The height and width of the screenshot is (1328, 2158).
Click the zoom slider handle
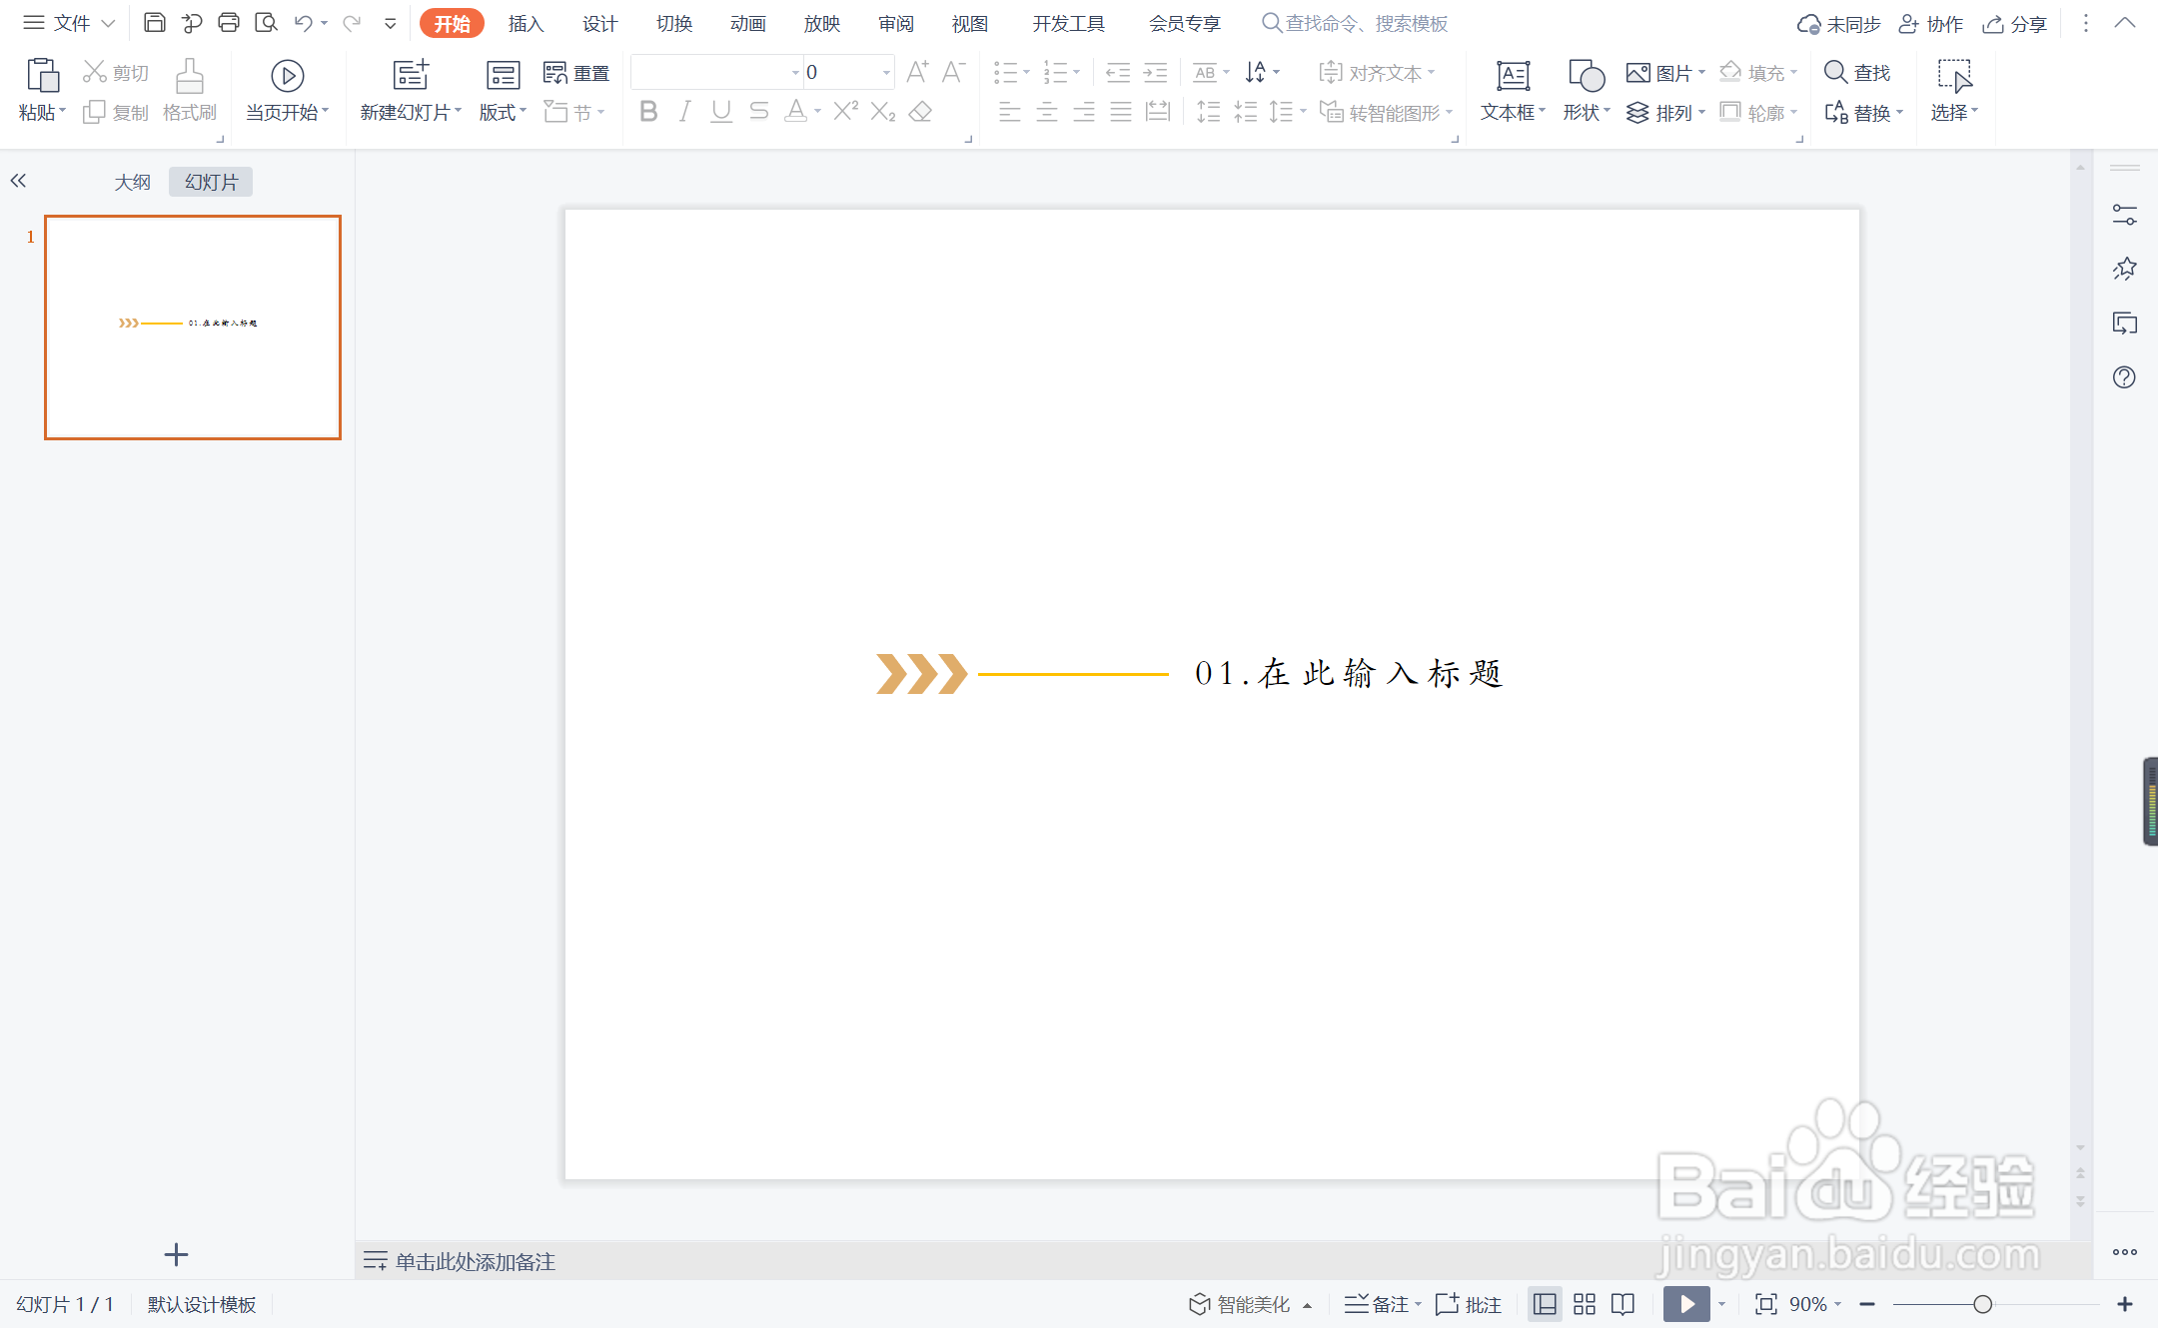point(1983,1304)
